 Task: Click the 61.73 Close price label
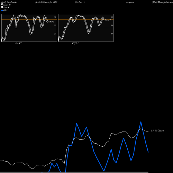[157, 131]
